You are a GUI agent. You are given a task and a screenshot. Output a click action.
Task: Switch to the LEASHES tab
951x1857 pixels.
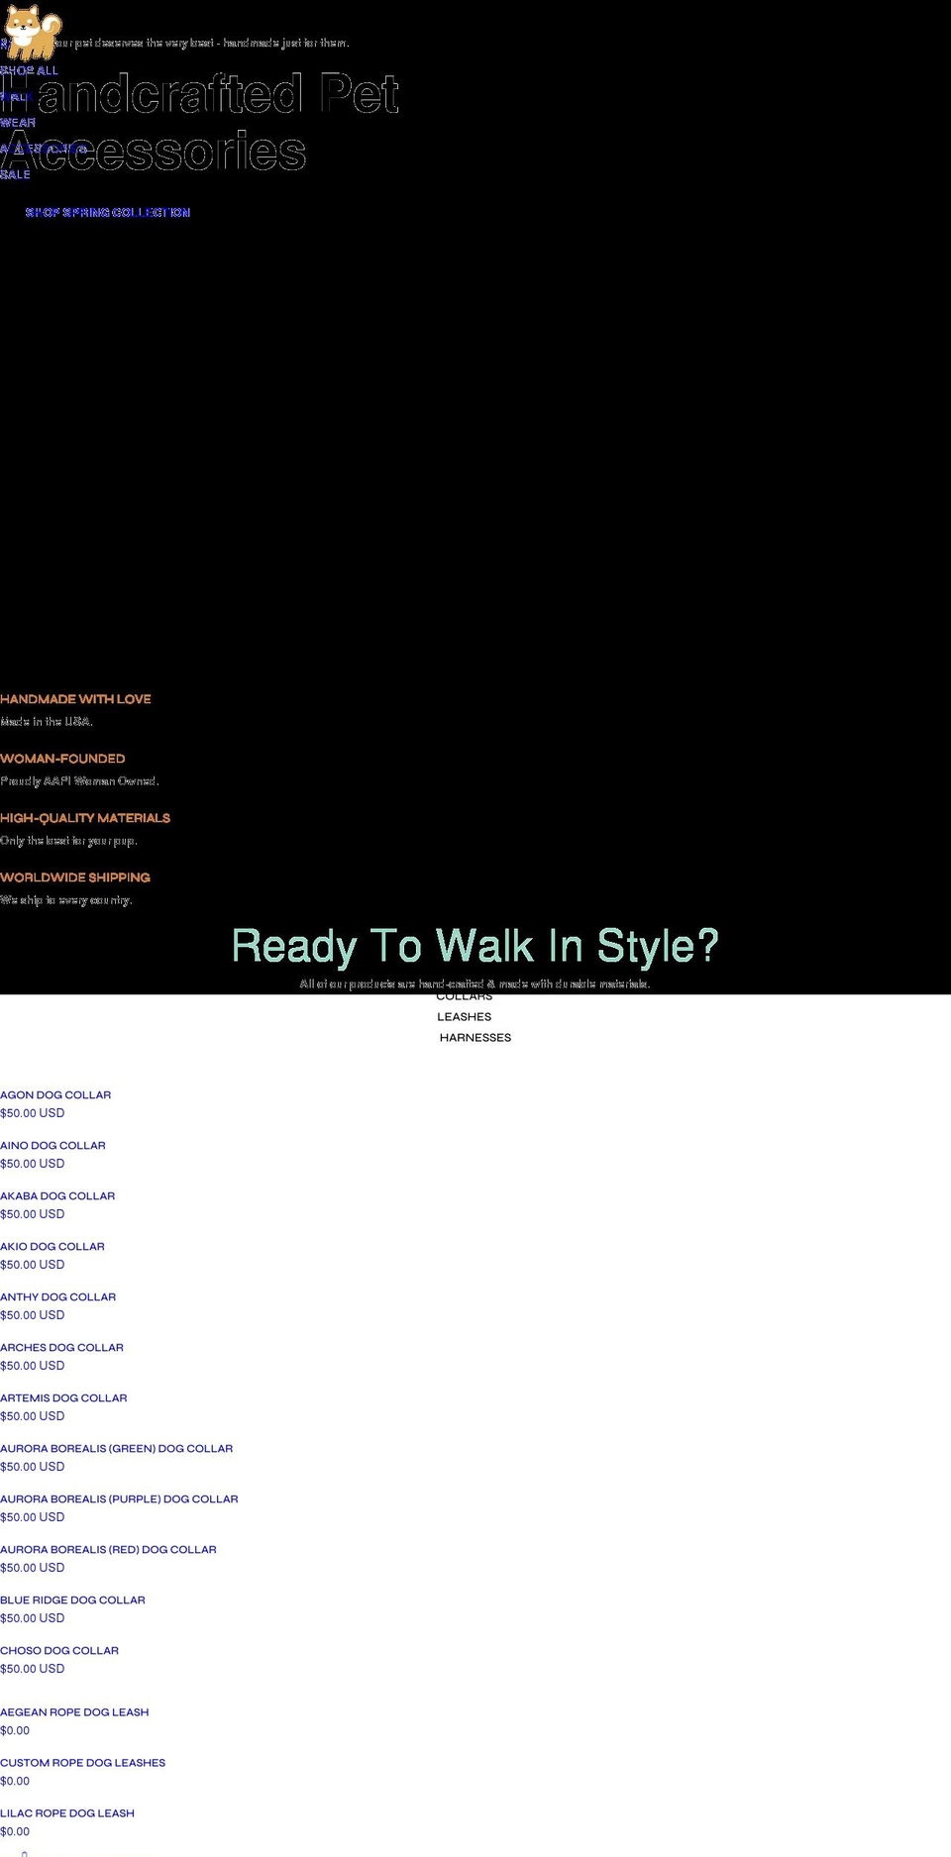(465, 1017)
